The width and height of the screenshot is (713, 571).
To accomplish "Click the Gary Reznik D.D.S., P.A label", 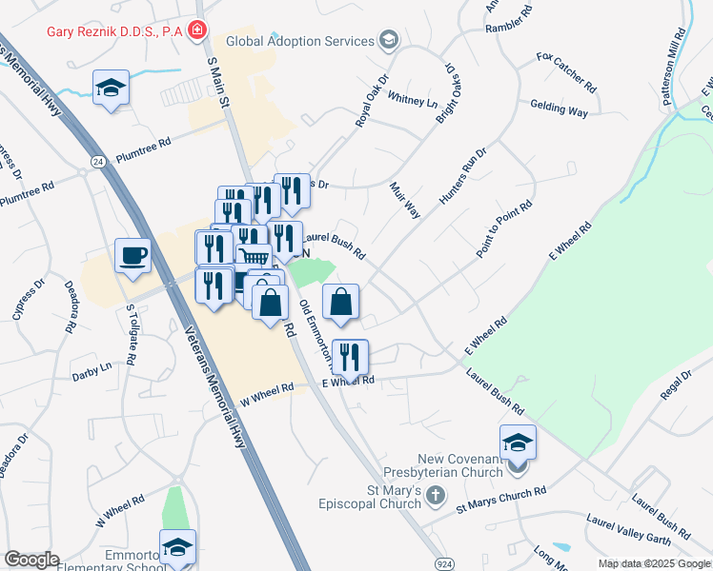I will tap(114, 31).
